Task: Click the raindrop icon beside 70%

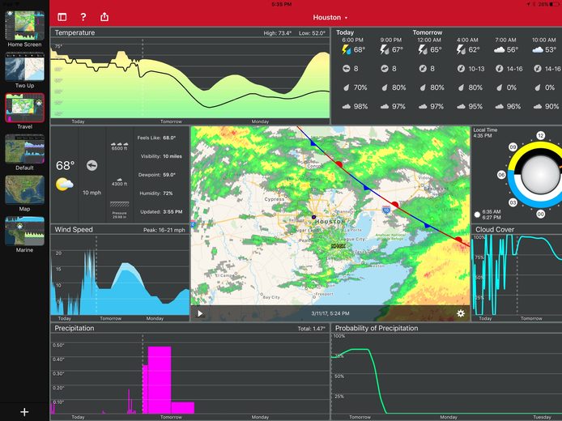Action: click(x=347, y=87)
